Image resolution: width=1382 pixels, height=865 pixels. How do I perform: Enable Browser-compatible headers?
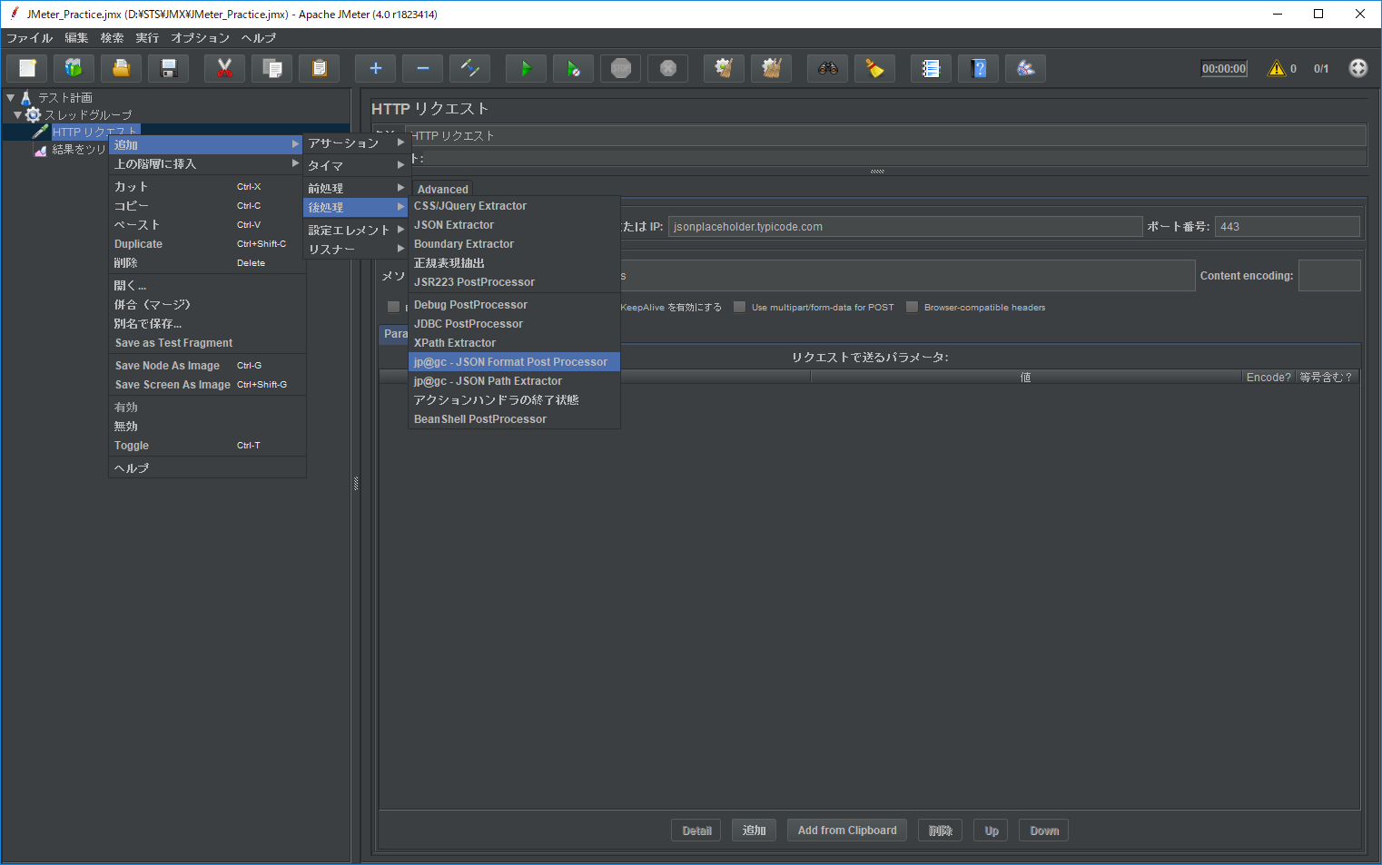[x=912, y=307]
